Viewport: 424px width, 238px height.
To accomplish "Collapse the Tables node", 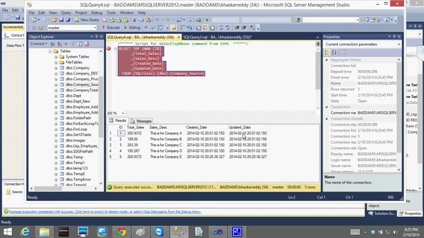I will [x=50, y=51].
